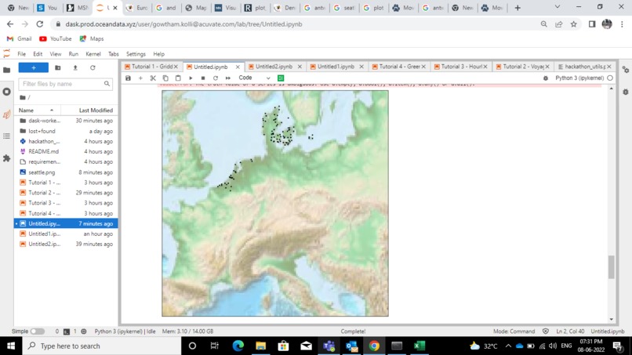Create a new folder in file browser

(x=58, y=67)
